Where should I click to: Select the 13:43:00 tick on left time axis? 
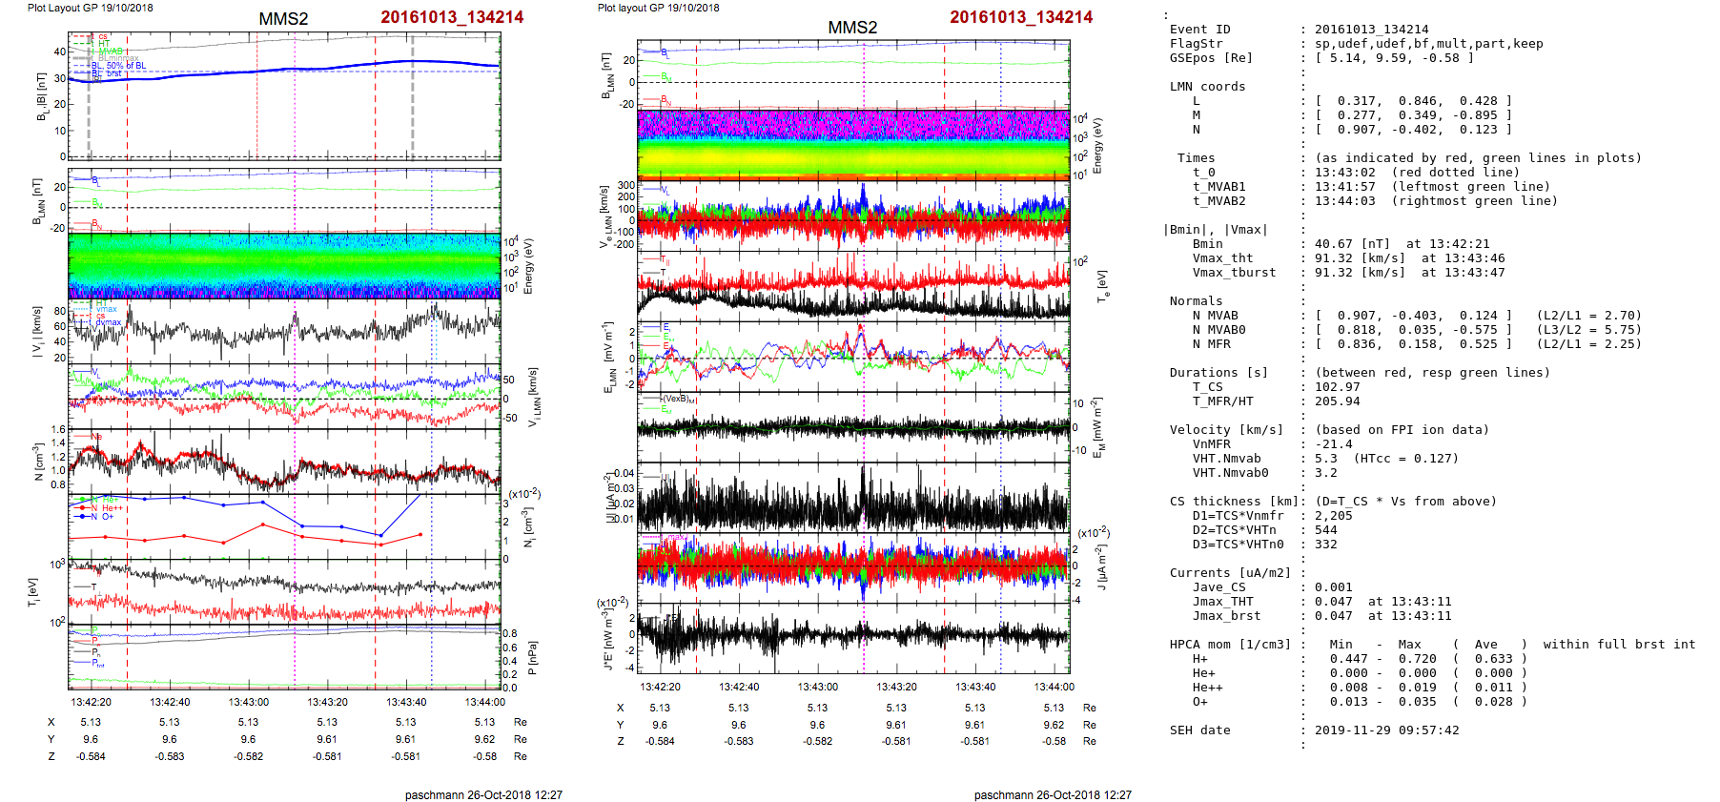[x=248, y=702]
